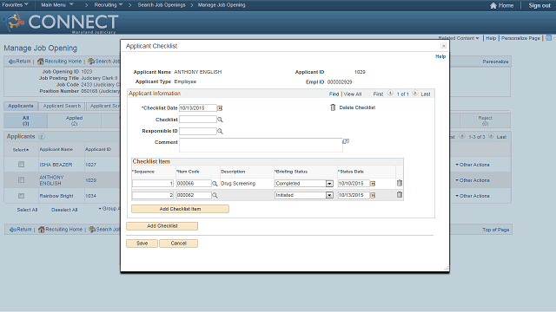Click the Delete Checklist trash icon
Image resolution: width=556 pixels, height=312 pixels.
tap(333, 107)
